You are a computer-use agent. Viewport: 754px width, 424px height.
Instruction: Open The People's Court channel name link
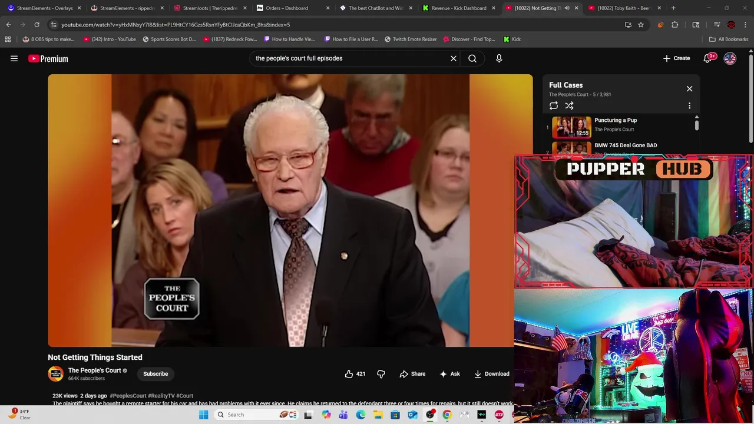click(94, 370)
